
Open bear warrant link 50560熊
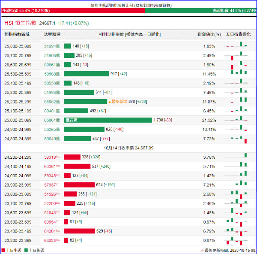pyautogui.click(x=52, y=74)
